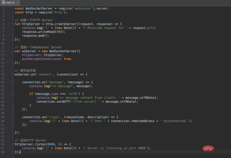This screenshot has width=231, height=158.
Task: Close the app.js tab
Action: [x=18, y=2]
